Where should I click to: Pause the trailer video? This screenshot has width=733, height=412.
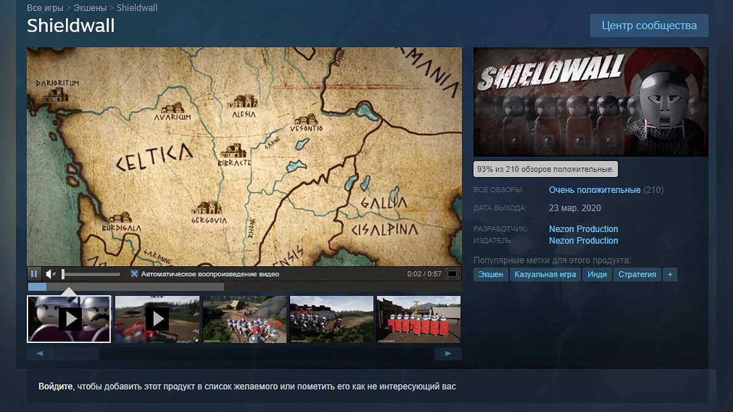click(34, 274)
